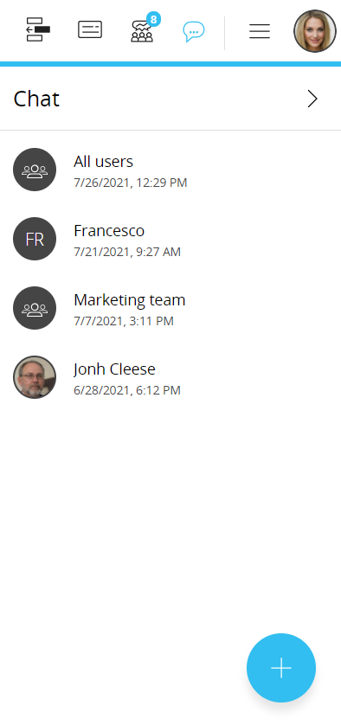Screen dimensions: 341x725
Task: Open the task card view icon
Action: point(90,30)
